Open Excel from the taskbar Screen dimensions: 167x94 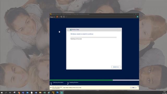45,93
